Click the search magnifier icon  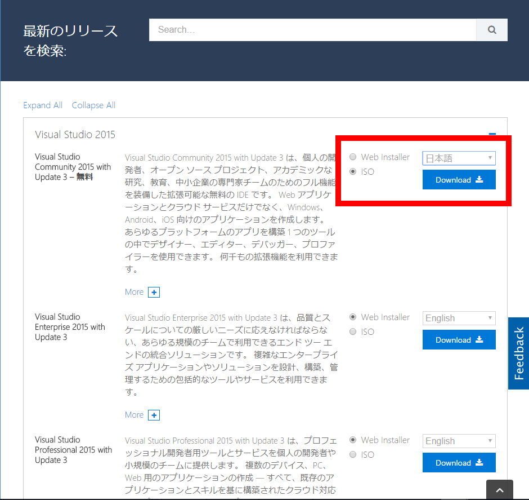pos(491,29)
